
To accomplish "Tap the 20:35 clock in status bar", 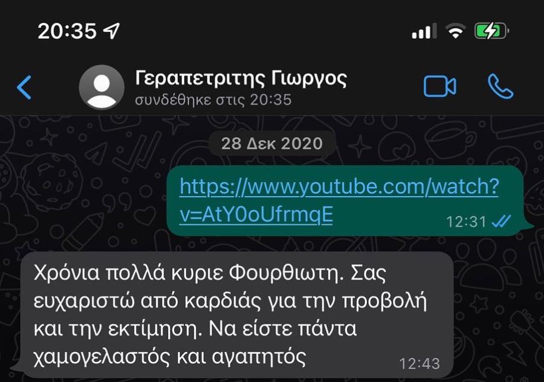I will [66, 31].
